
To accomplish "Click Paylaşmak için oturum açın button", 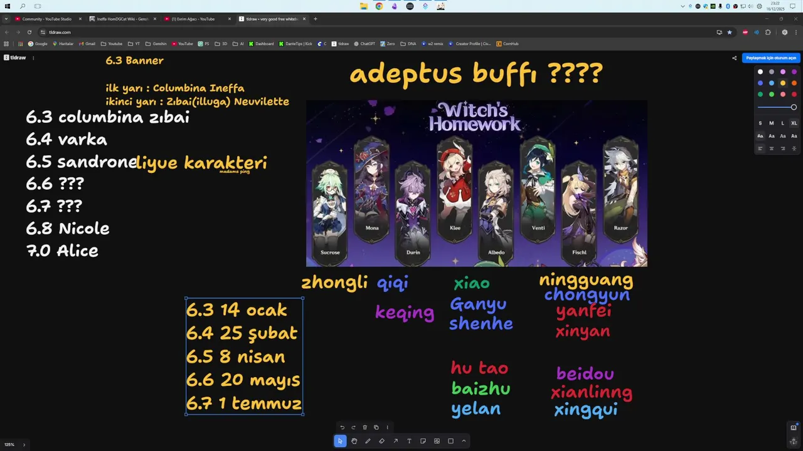I will coord(771,58).
